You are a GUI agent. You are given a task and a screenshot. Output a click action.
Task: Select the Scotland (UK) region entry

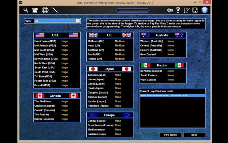coord(96,50)
